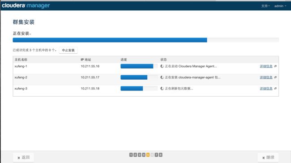
Task: Open the 支持 dropdown menu
Action: 265,6
